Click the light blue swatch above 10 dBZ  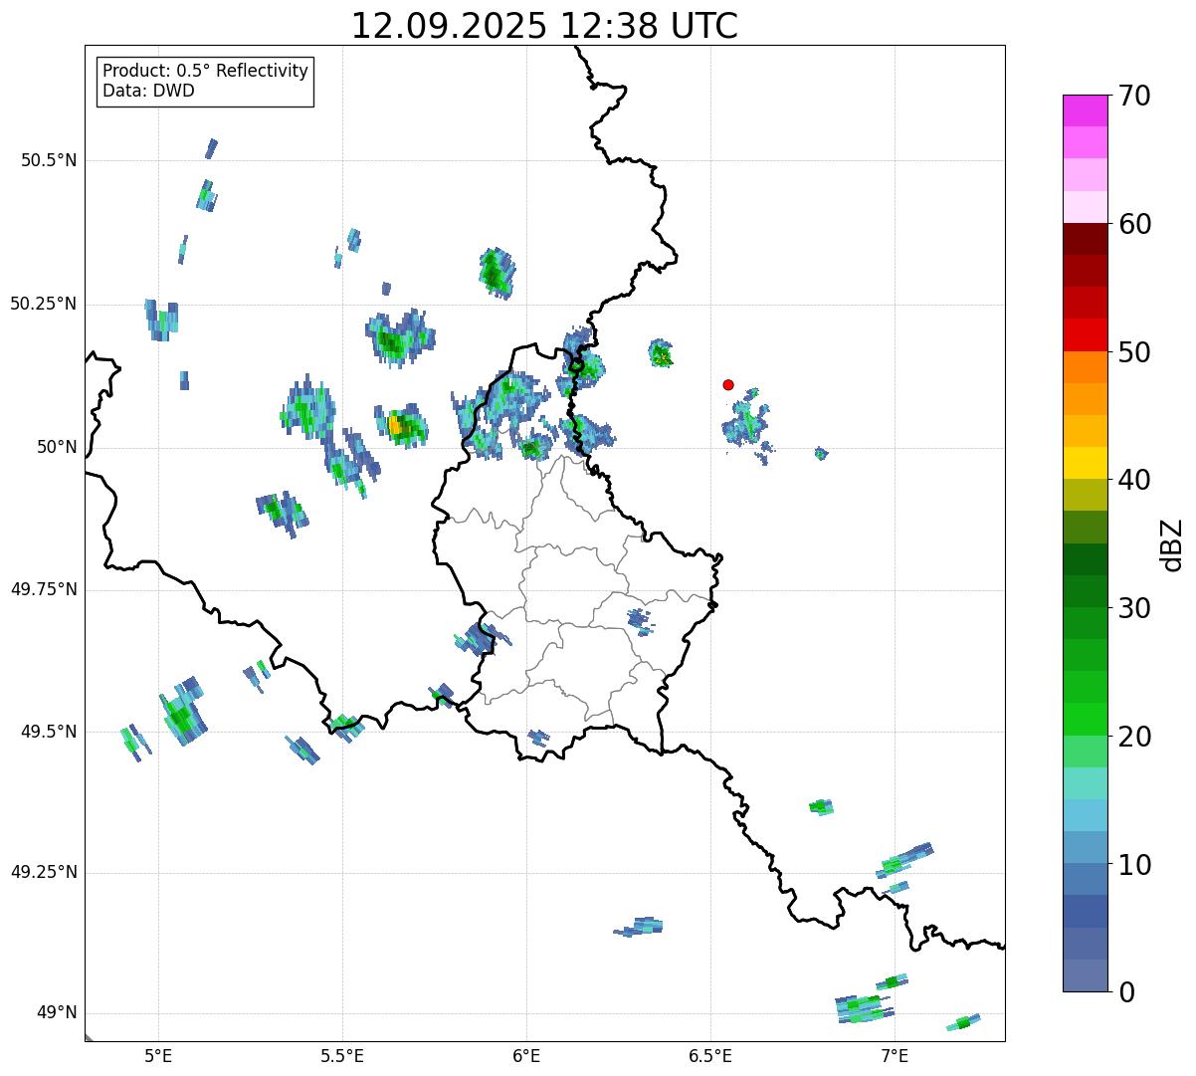[x=1085, y=815]
